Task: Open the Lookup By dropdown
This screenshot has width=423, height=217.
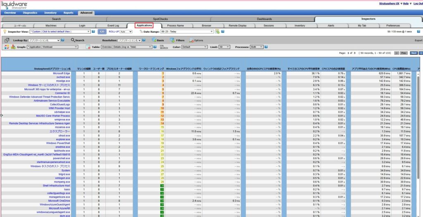Action: (44, 40)
